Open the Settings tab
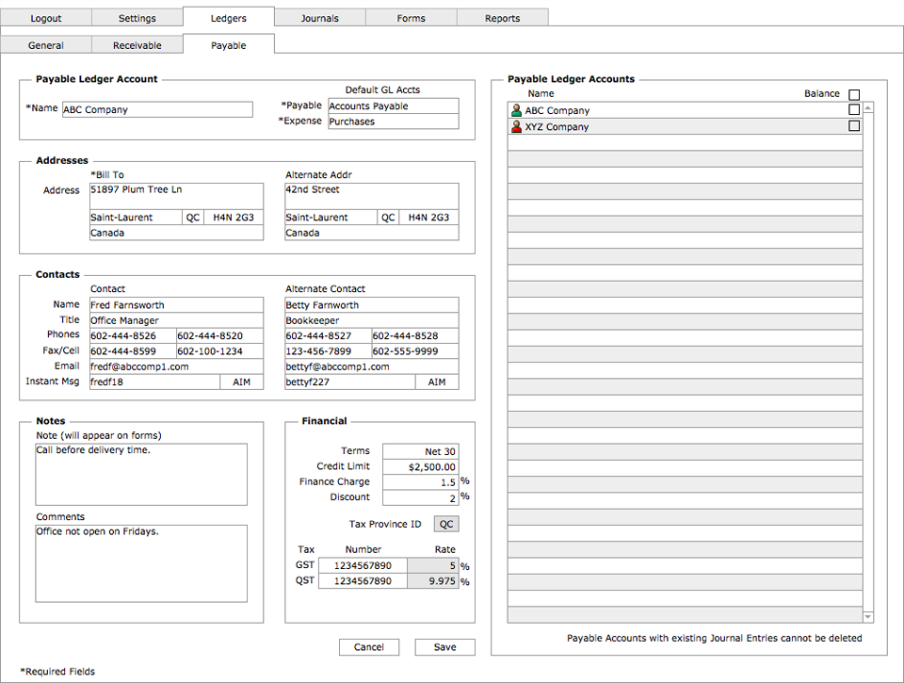 [137, 18]
